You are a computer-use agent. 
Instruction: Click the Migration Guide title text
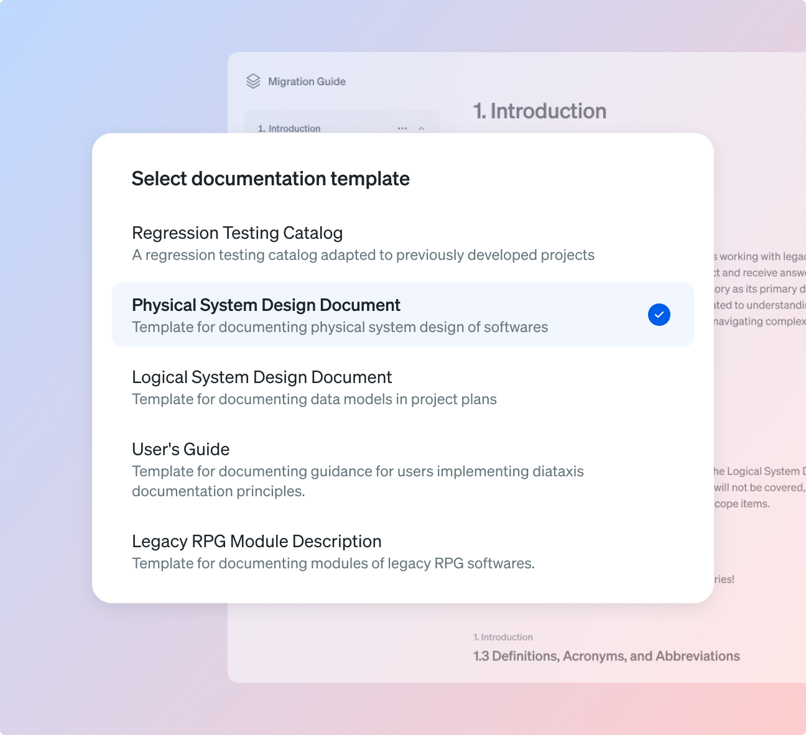pos(307,81)
